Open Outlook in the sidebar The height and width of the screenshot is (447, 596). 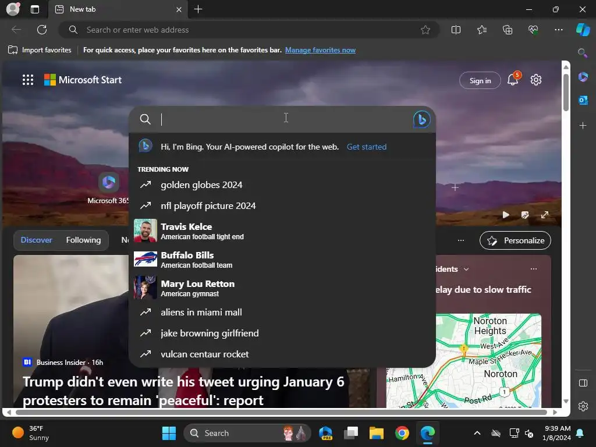click(583, 100)
